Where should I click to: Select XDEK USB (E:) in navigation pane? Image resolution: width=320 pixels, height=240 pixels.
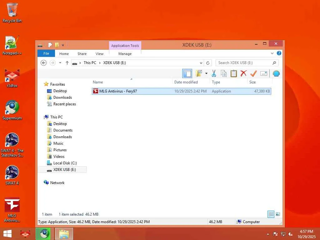pyautogui.click(x=62, y=170)
